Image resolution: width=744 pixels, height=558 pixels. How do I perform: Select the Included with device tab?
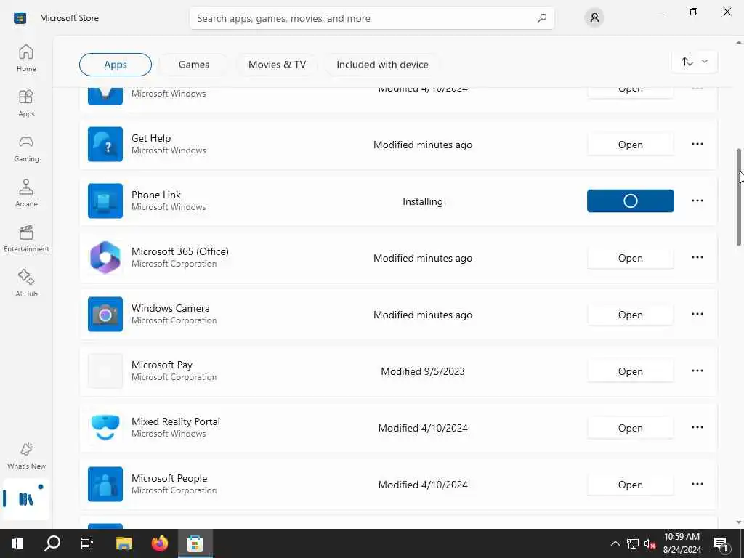coord(382,65)
